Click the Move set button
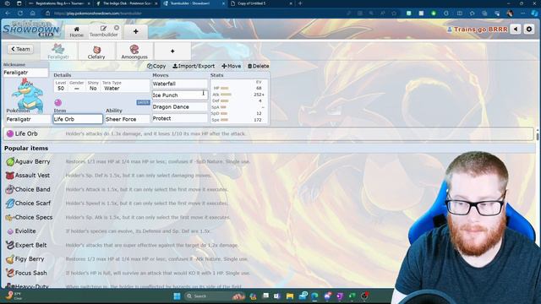Screen dimensions: 541x304 (231, 66)
